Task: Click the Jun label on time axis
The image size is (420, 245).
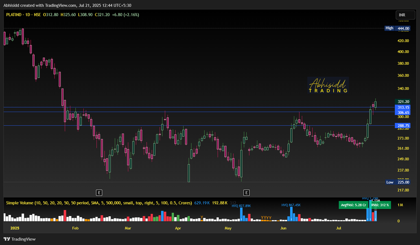Action: [283, 228]
